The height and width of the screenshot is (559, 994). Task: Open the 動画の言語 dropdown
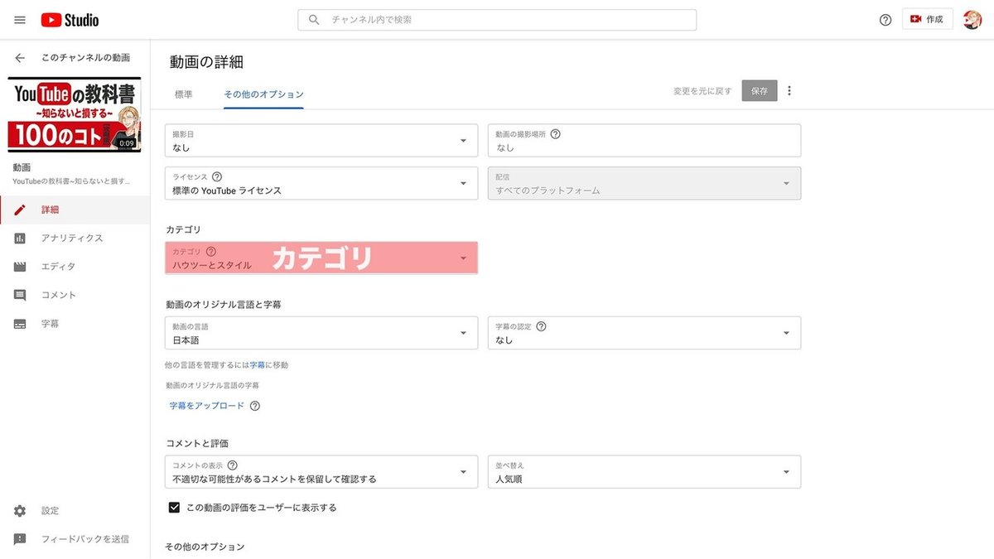coord(321,333)
